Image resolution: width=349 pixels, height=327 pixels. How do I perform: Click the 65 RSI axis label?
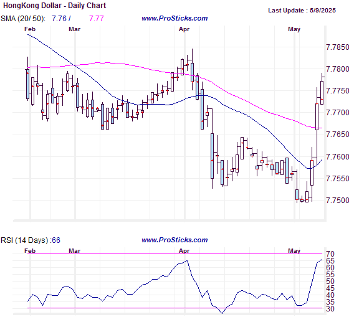coord(330,261)
